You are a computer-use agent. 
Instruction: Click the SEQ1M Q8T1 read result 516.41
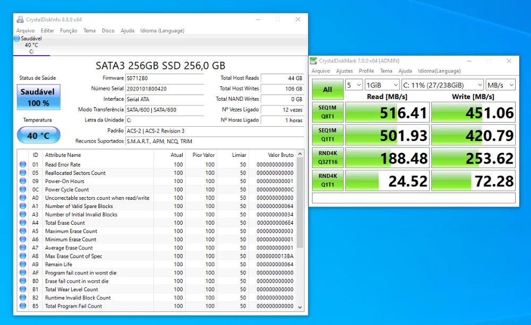point(387,112)
